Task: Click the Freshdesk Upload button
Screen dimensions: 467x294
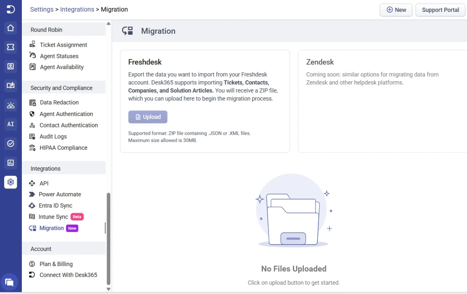Action: coord(148,117)
